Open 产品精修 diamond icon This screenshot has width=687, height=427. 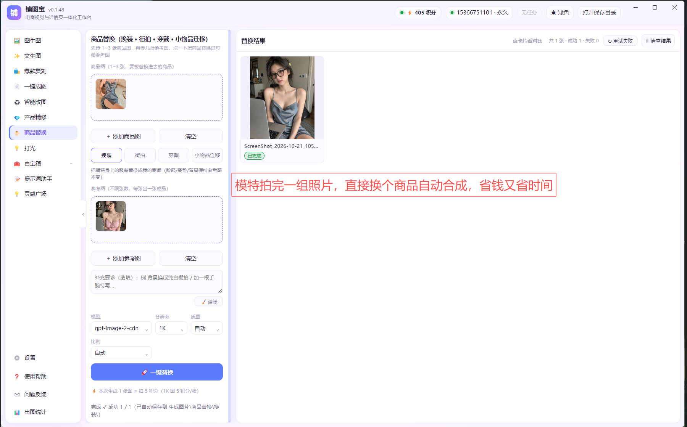[17, 117]
